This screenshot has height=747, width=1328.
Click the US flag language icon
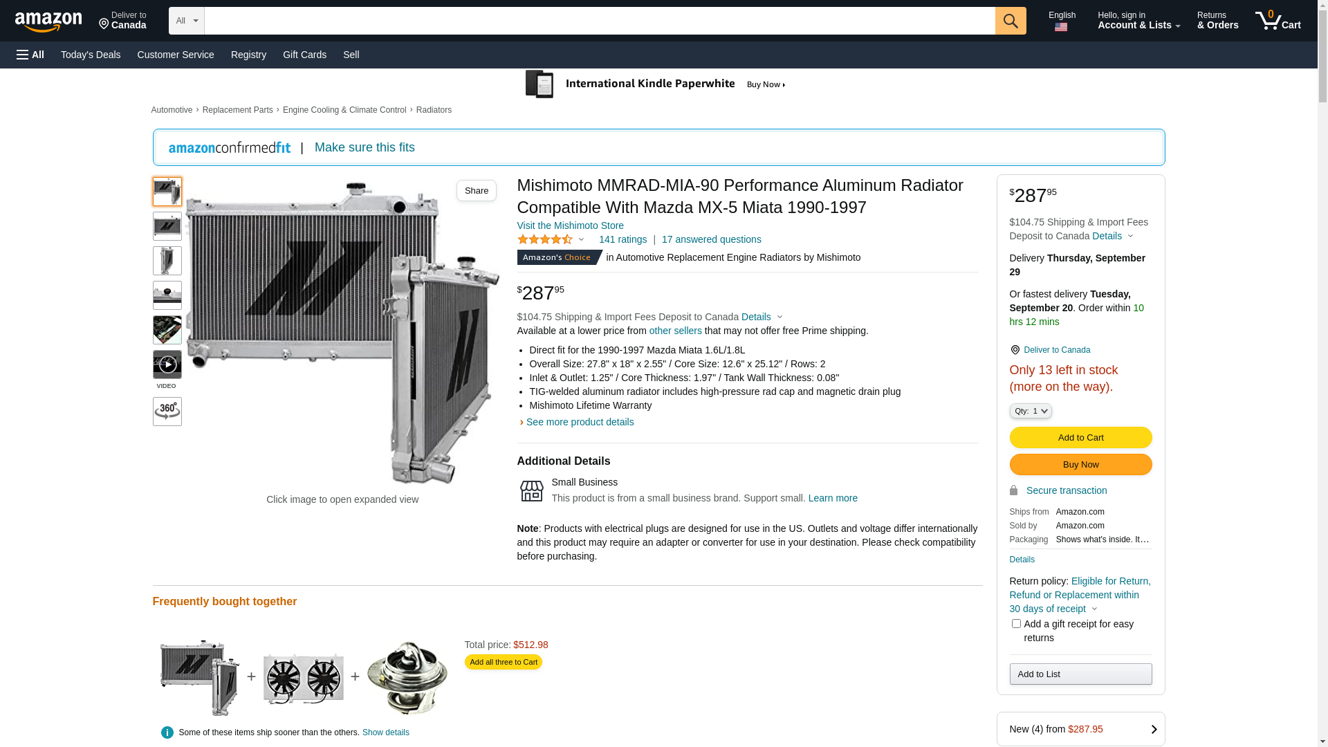pos(1060,27)
